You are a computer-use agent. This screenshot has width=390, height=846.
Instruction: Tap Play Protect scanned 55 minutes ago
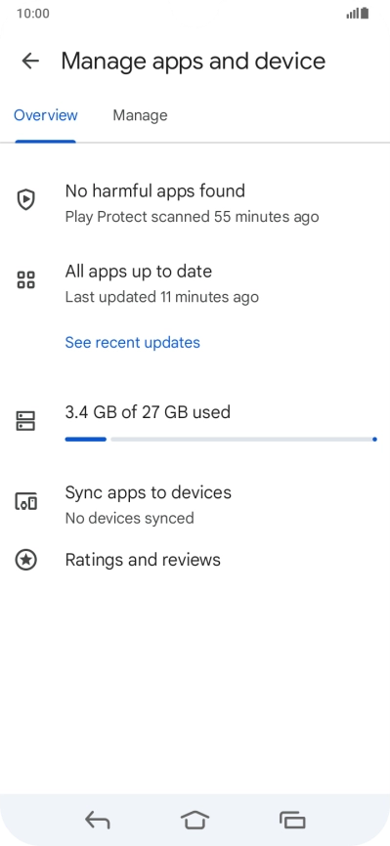(192, 217)
